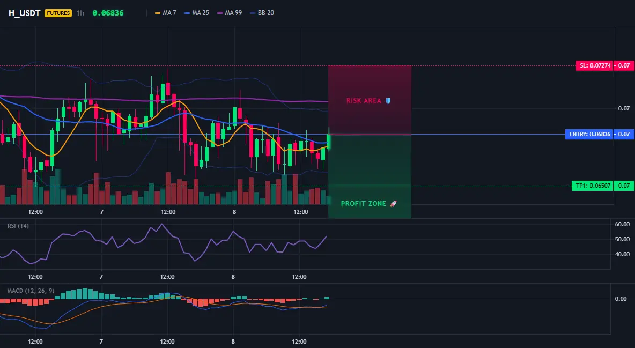Screen dimensions: 635x348
Task: Click the 40.00 RSI axis value
Action: pyautogui.click(x=622, y=254)
